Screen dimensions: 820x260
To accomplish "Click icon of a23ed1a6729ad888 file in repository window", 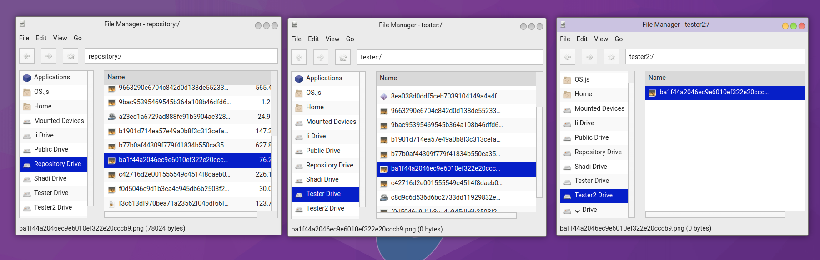I will coord(111,117).
